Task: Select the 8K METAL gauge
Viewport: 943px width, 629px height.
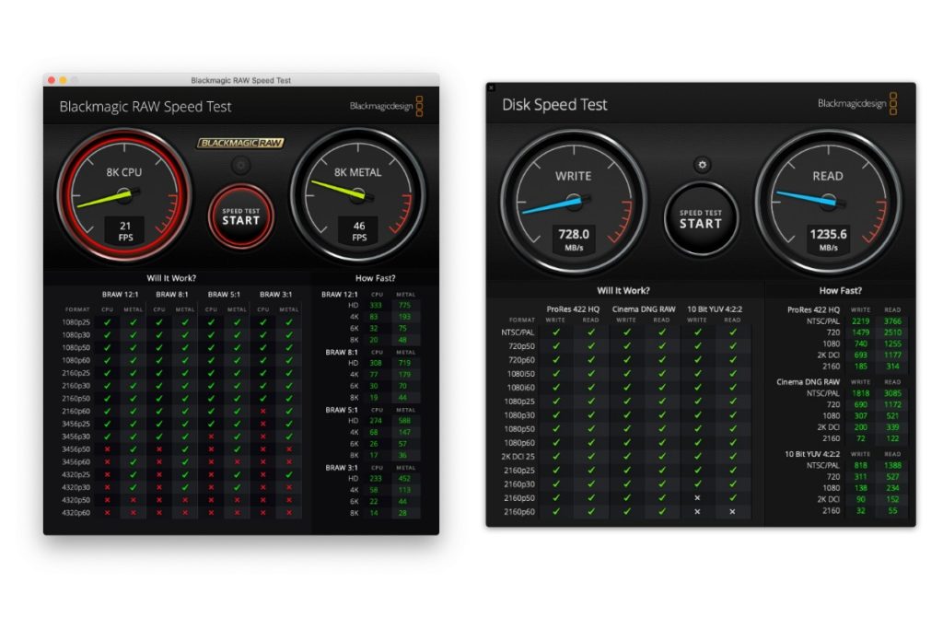Action: coord(358,196)
